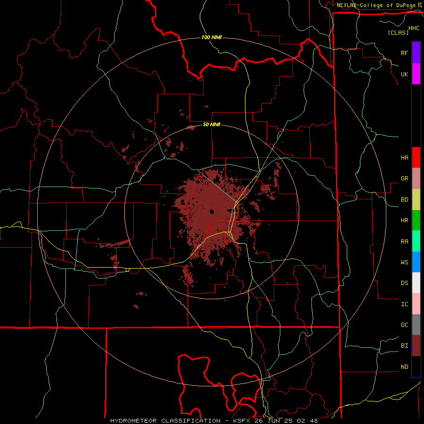424x424 pixels.
Task: Click the '02:48' timestamp in the footer
Action: (307, 421)
